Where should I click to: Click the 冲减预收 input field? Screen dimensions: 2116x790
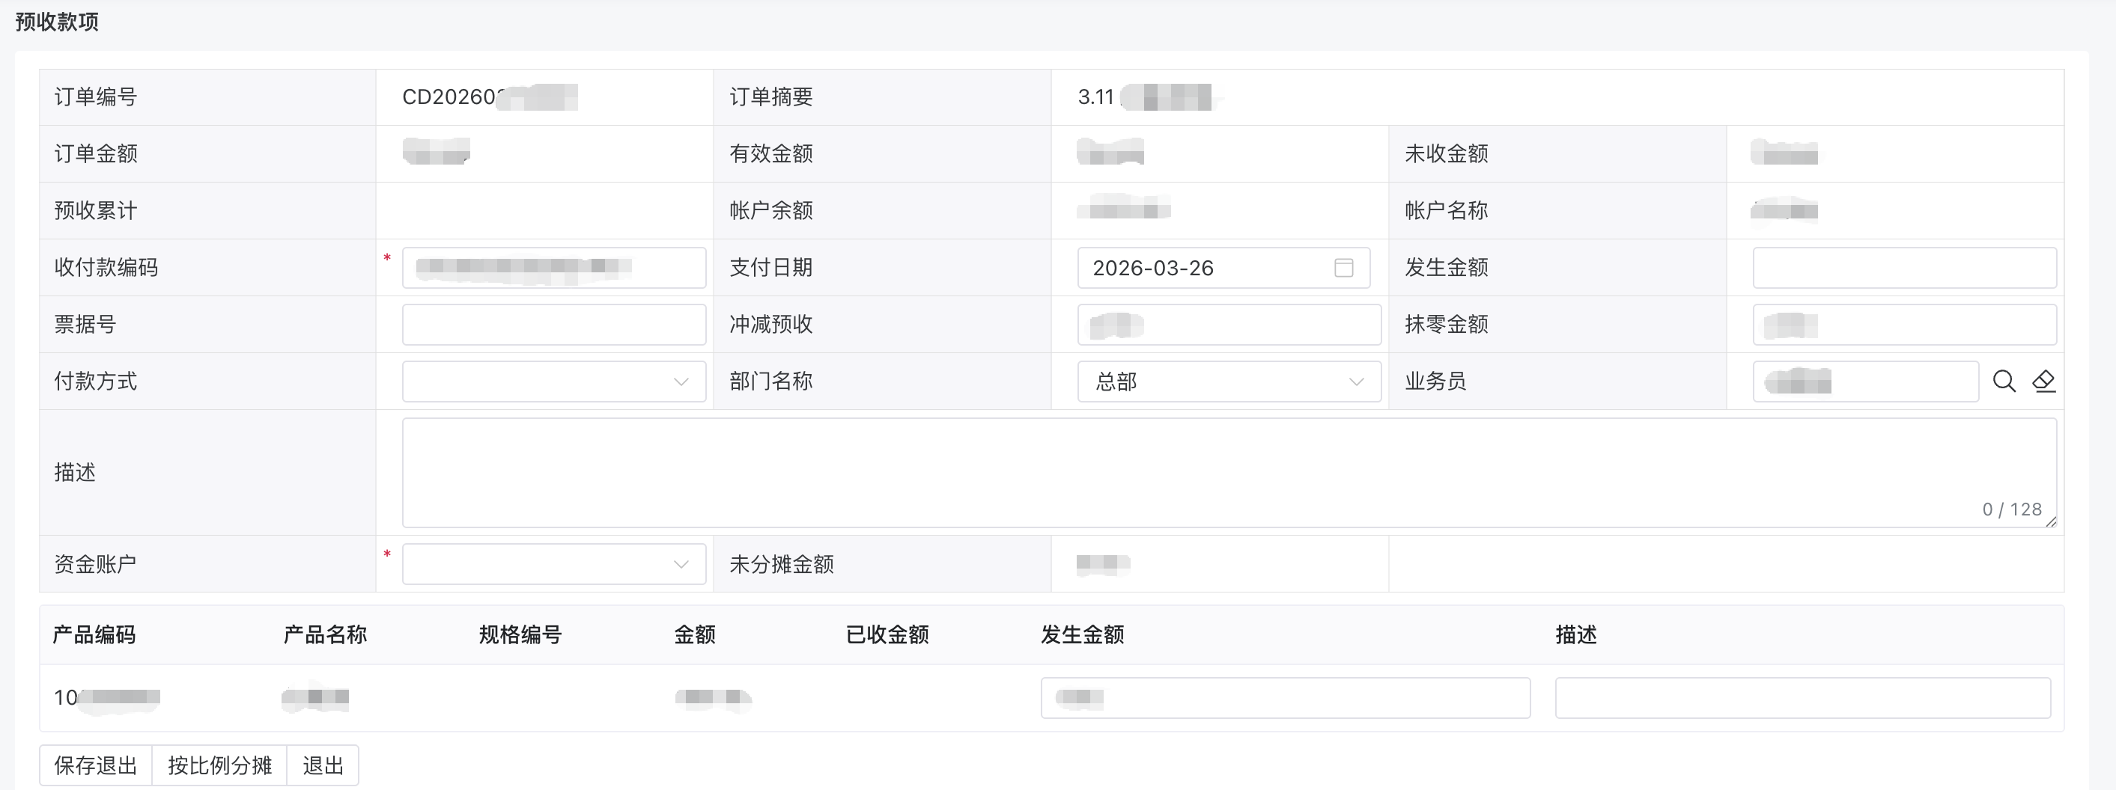point(1228,325)
